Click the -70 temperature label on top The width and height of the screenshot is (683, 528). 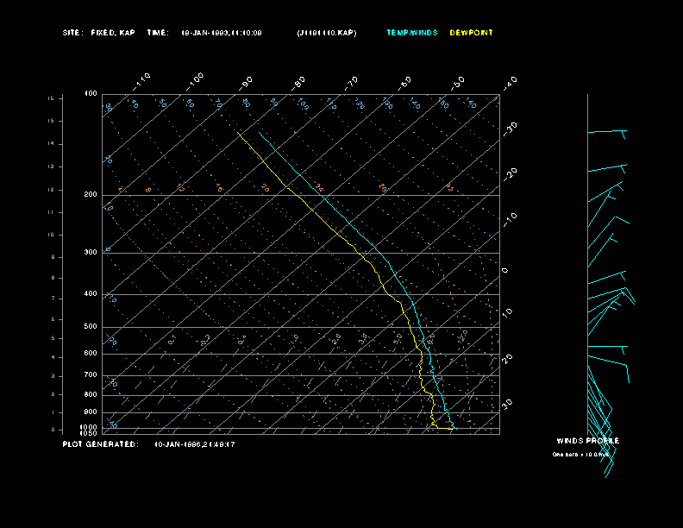coord(352,83)
